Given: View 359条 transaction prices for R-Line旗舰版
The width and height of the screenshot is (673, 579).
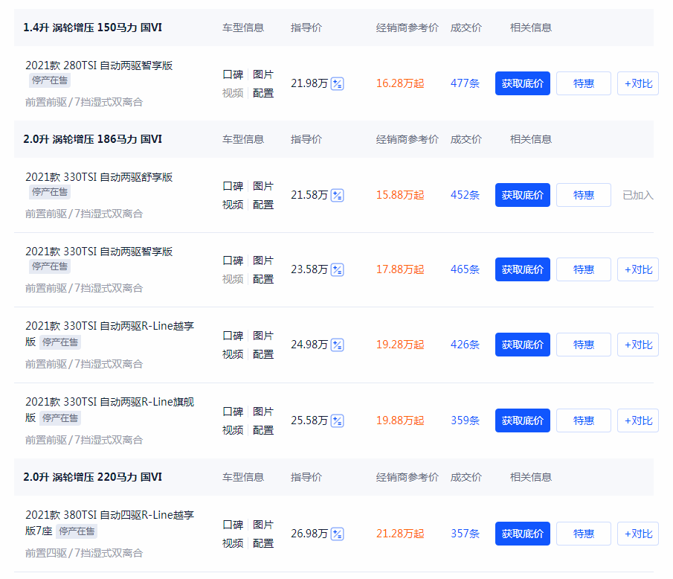Looking at the screenshot, I should 465,420.
